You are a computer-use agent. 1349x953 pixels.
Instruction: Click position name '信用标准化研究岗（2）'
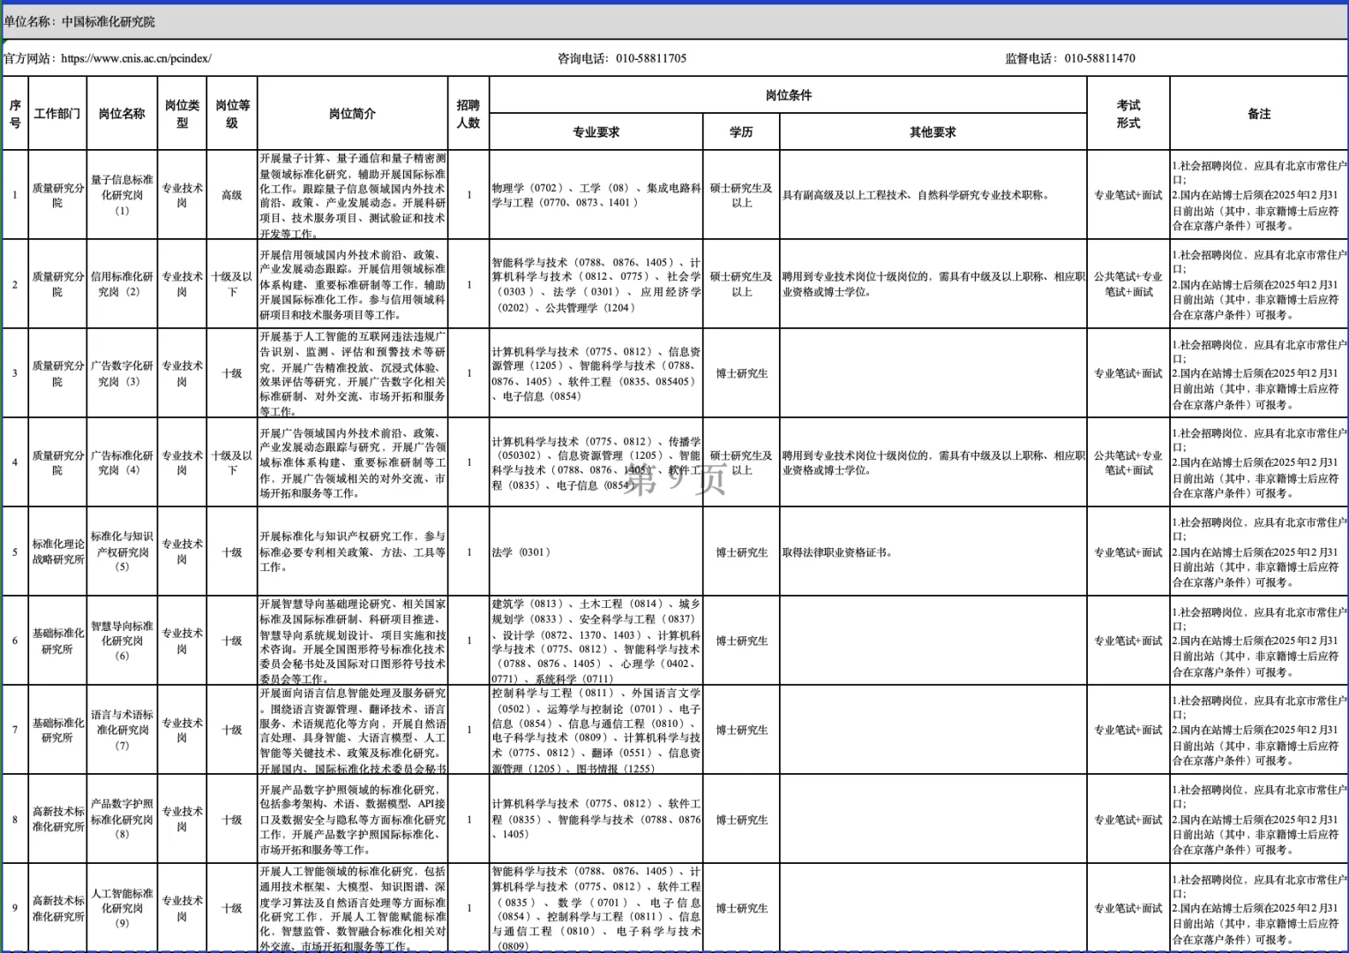click(122, 284)
